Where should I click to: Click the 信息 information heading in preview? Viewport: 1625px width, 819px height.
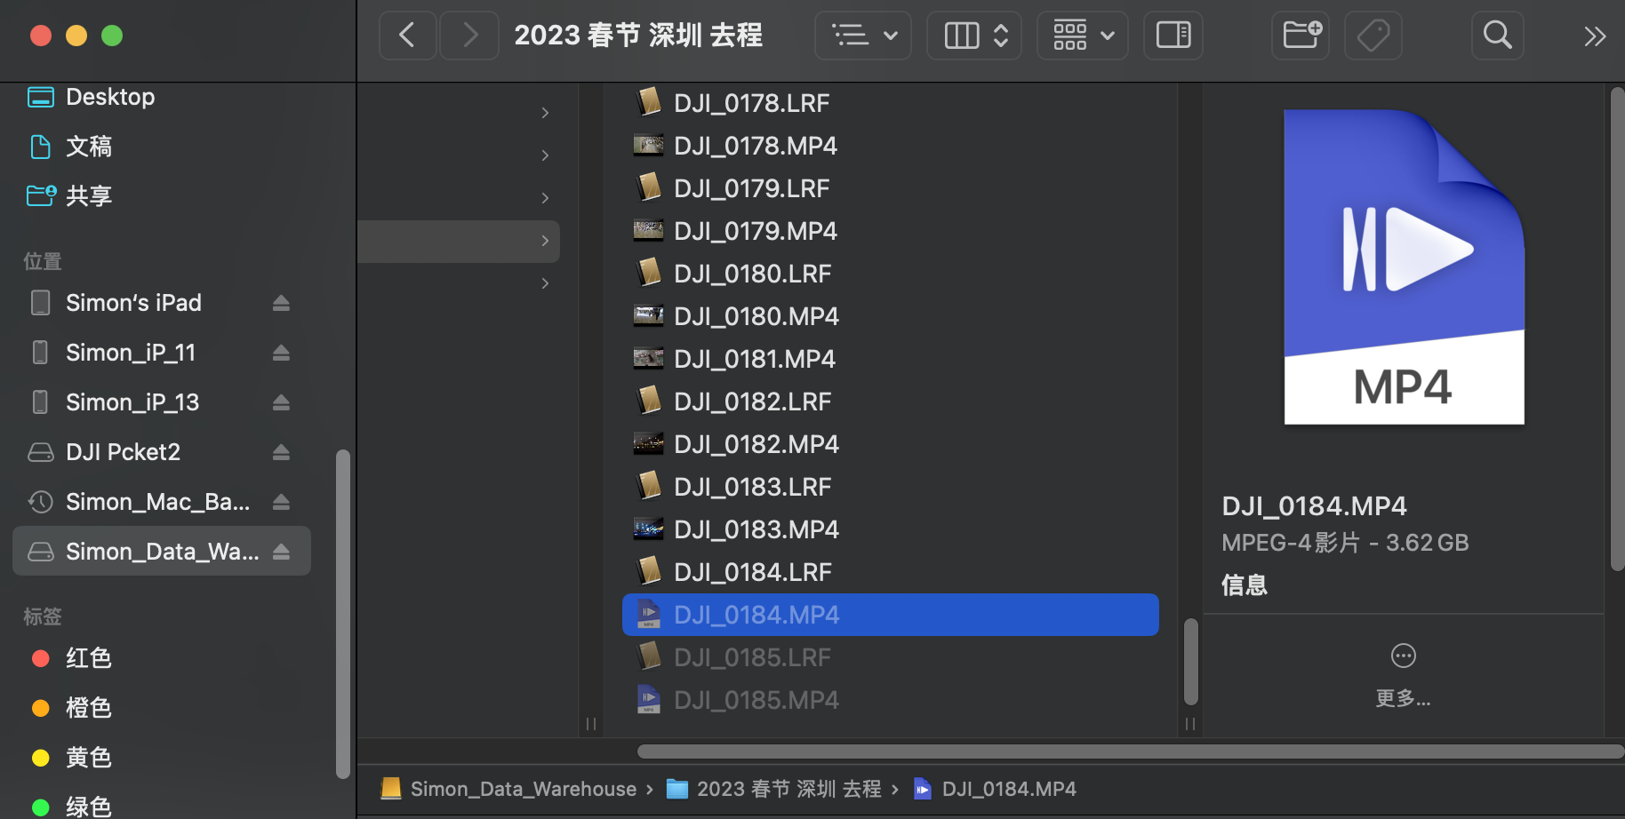(1245, 585)
